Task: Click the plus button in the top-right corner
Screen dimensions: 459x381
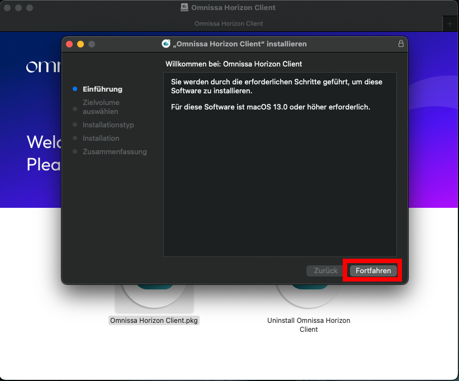Action: pyautogui.click(x=449, y=23)
